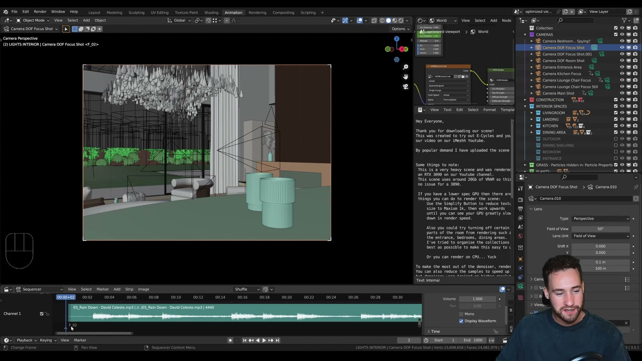
Task: Open the View Layer properties tab
Action: point(520,218)
